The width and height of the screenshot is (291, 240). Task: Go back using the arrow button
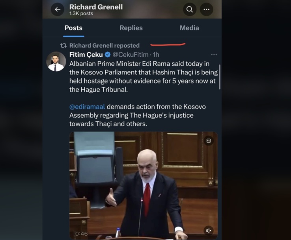(58, 9)
